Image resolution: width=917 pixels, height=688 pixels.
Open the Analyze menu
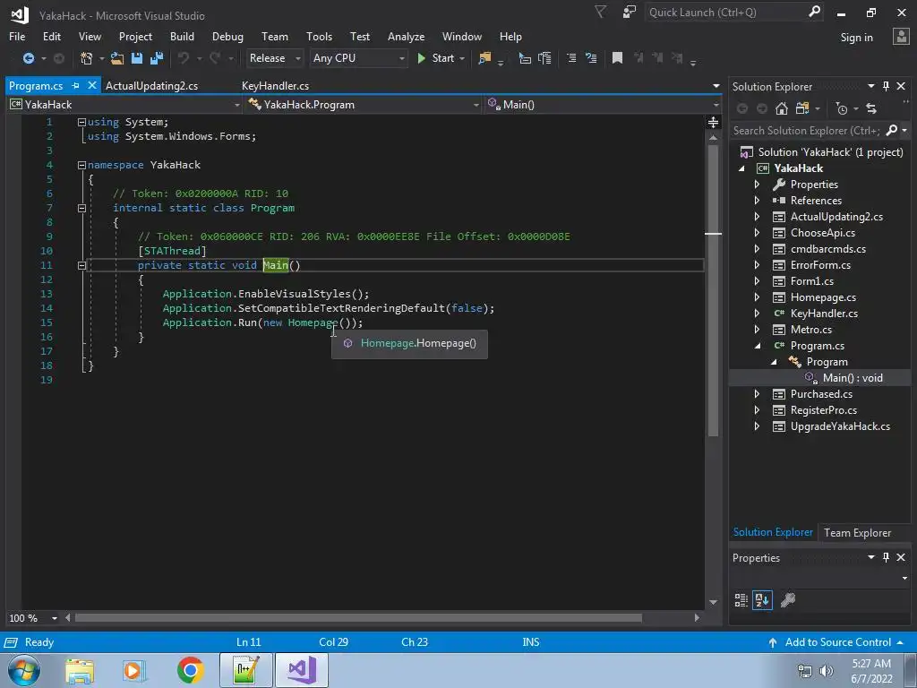click(406, 36)
